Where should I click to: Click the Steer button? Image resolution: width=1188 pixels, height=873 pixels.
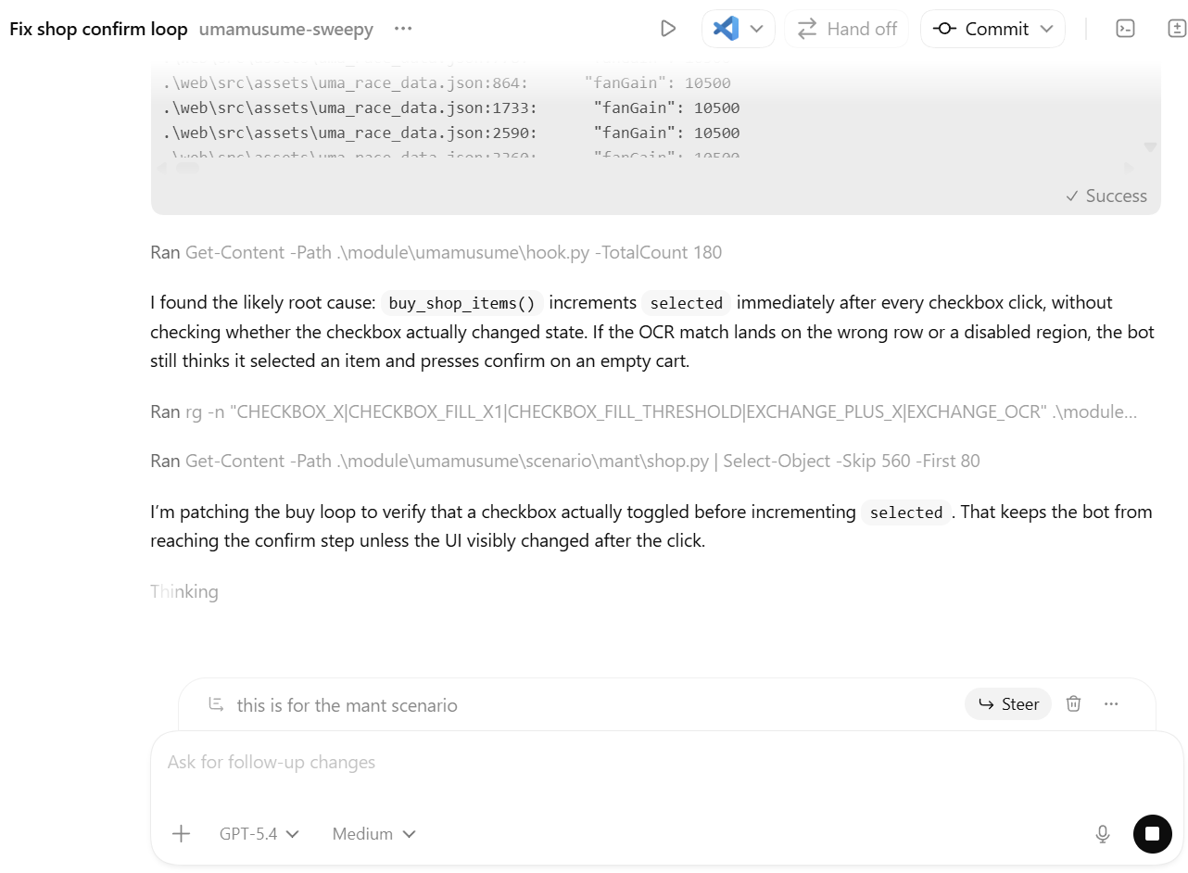point(1008,704)
